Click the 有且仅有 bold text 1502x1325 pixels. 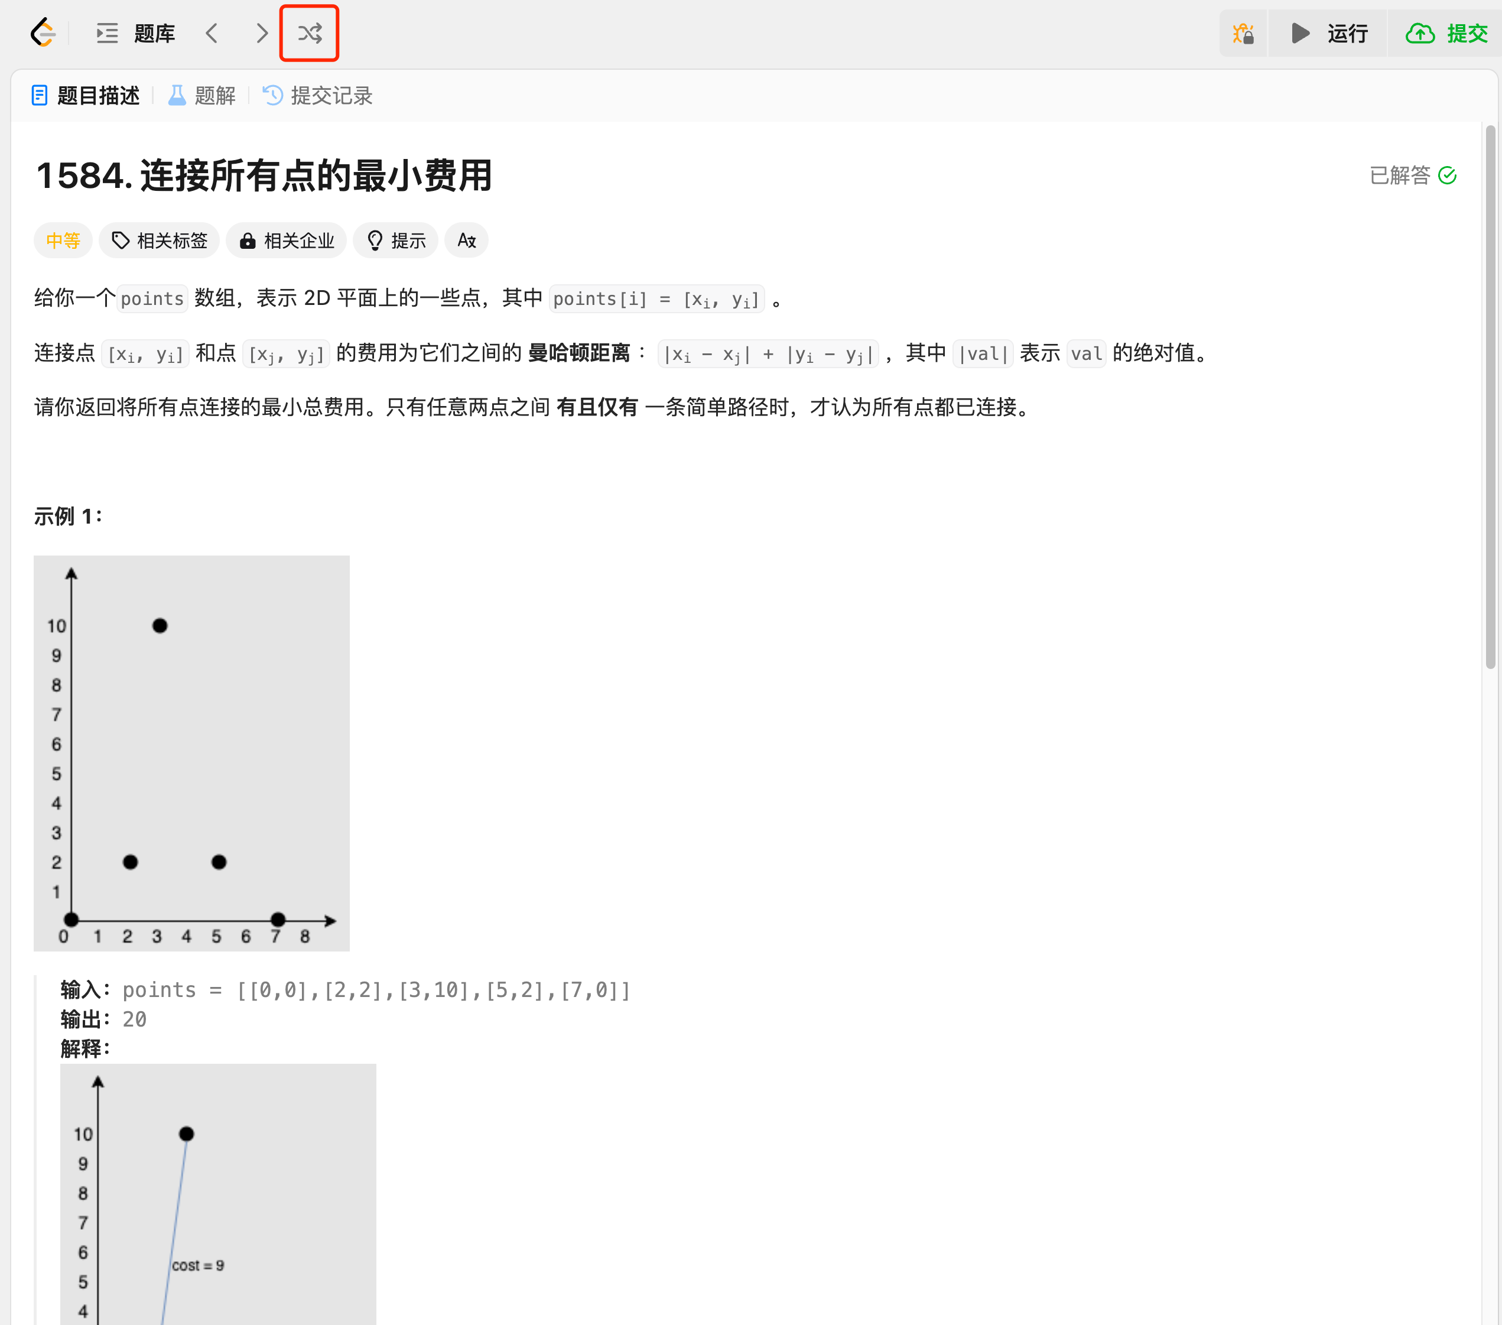pyautogui.click(x=597, y=407)
